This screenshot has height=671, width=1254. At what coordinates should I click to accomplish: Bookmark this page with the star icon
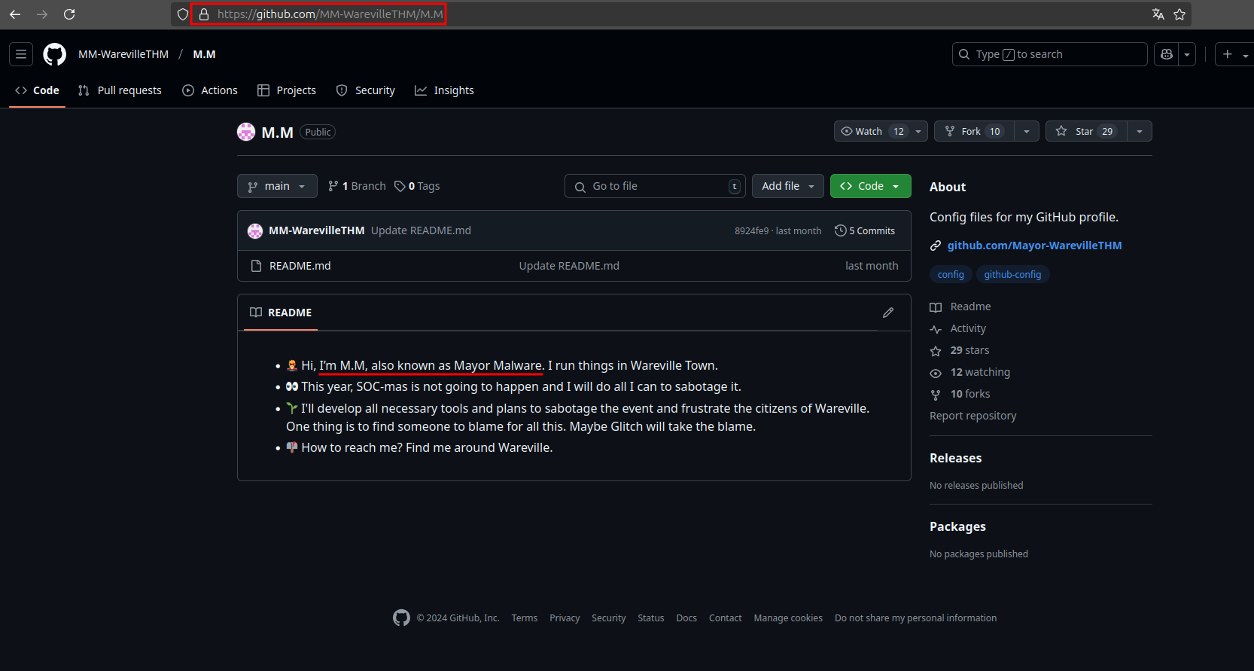click(1179, 14)
